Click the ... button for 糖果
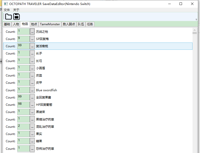The image size is (200, 153). click(x=32, y=141)
